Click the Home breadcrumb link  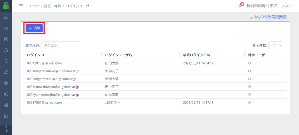(34, 6)
